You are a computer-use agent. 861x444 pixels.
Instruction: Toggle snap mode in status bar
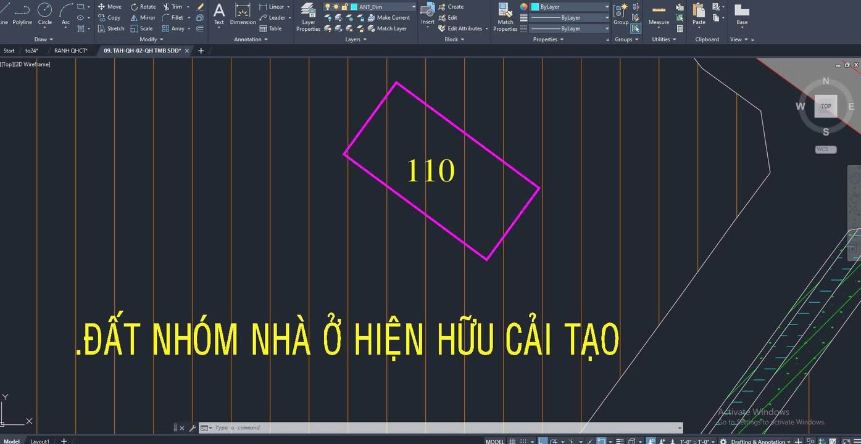point(523,442)
